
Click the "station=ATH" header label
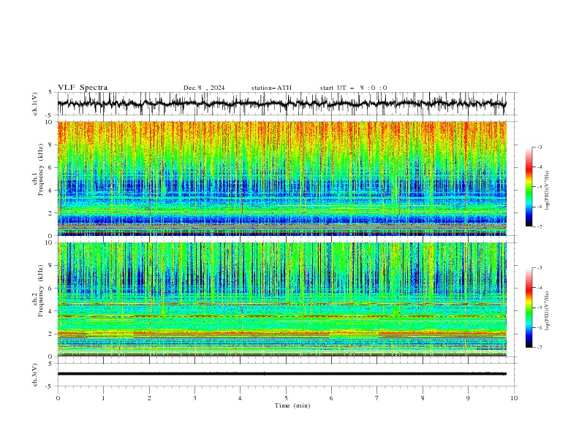(x=271, y=88)
